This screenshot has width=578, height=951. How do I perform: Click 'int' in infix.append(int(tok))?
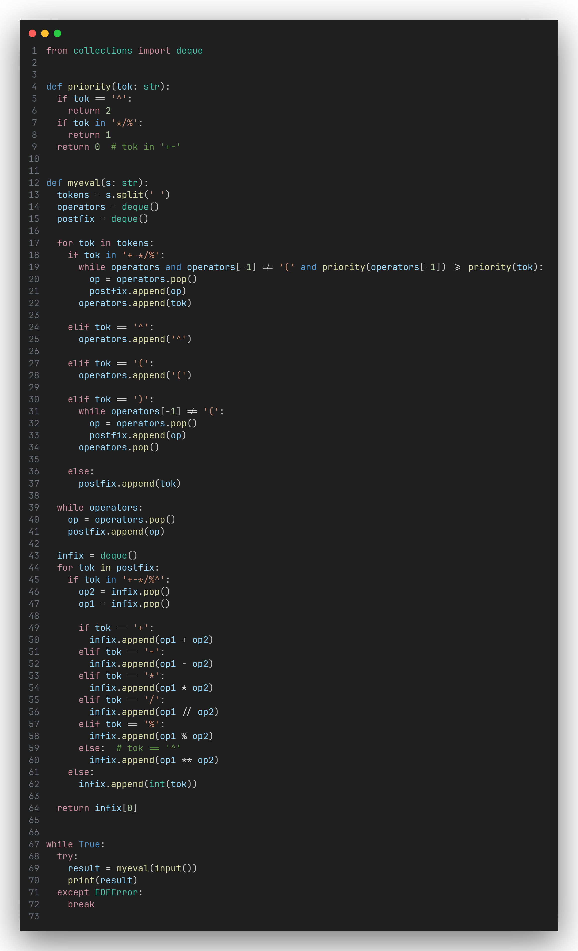coord(157,784)
